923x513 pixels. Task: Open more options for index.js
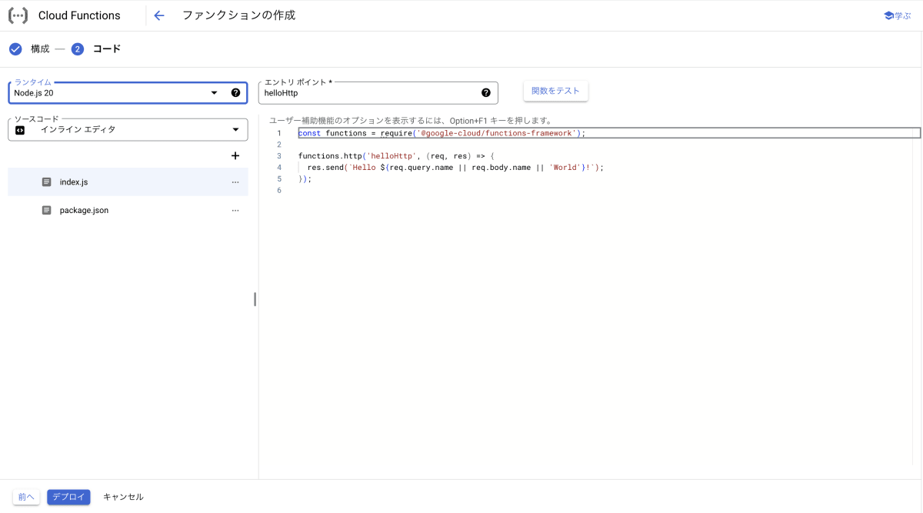pyautogui.click(x=235, y=182)
